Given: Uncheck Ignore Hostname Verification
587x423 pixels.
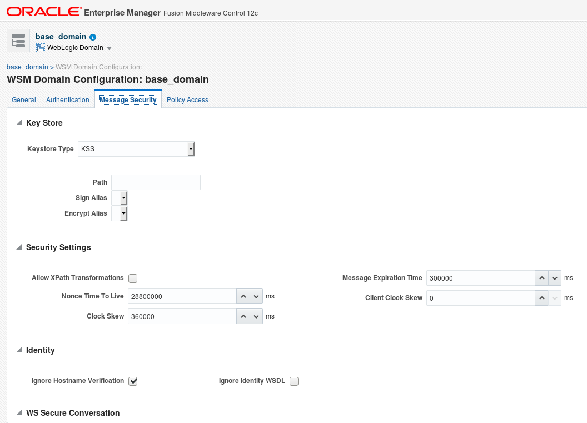Looking at the screenshot, I should pyautogui.click(x=133, y=381).
